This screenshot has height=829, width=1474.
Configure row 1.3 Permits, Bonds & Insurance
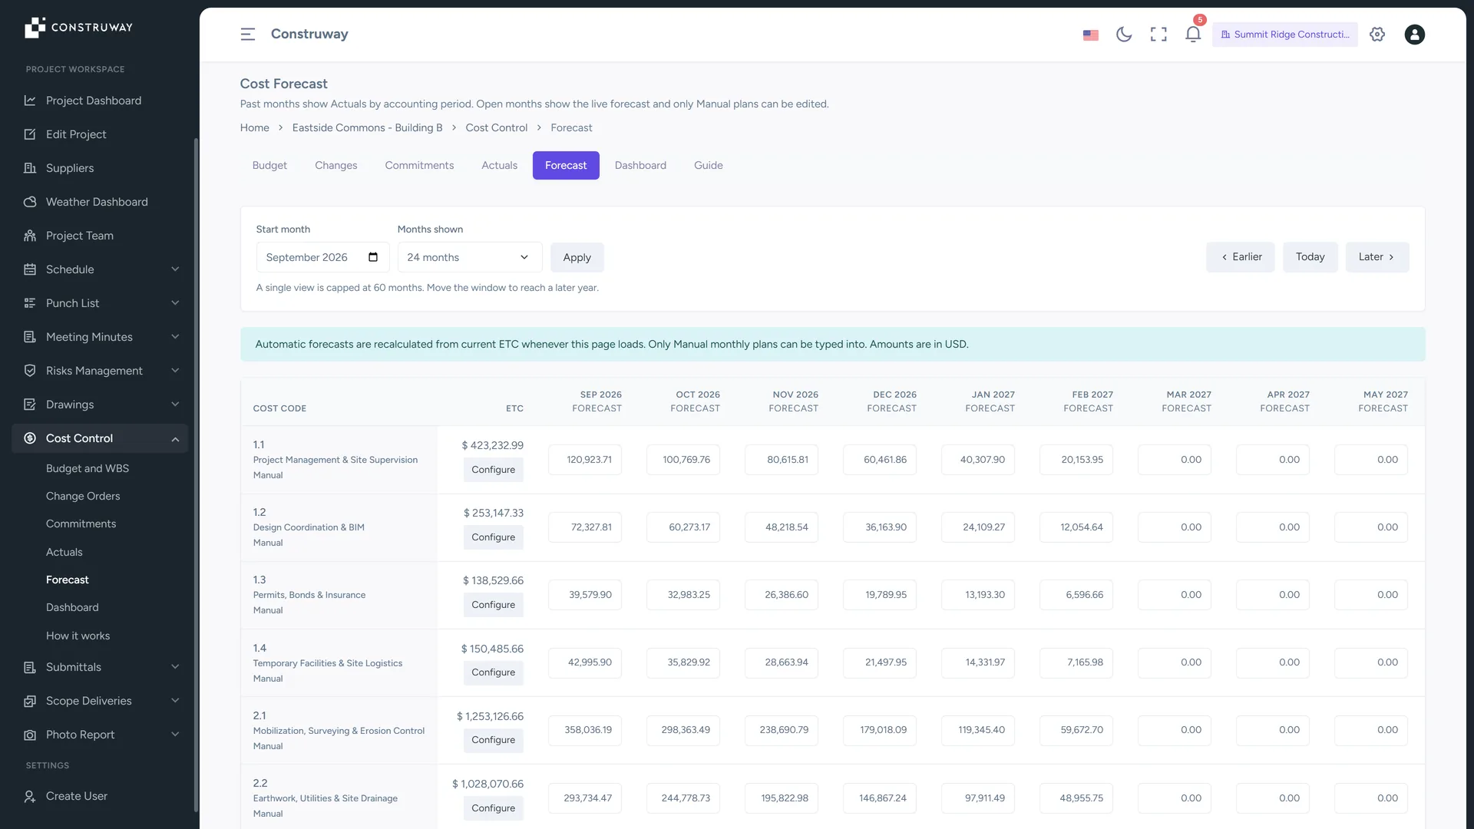click(493, 605)
